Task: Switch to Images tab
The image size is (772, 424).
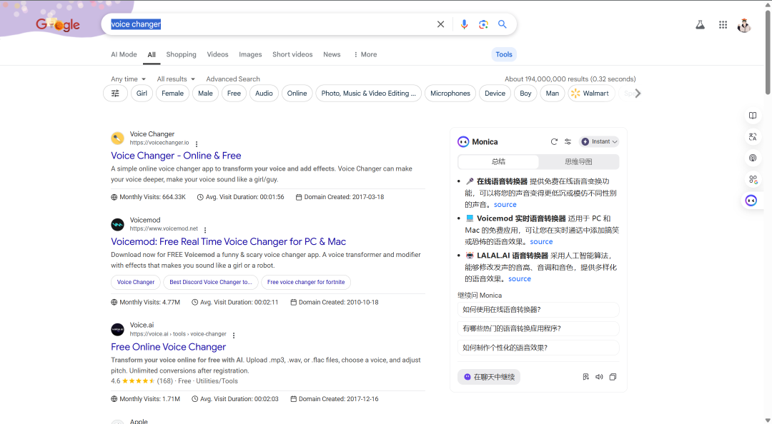Action: coord(250,54)
